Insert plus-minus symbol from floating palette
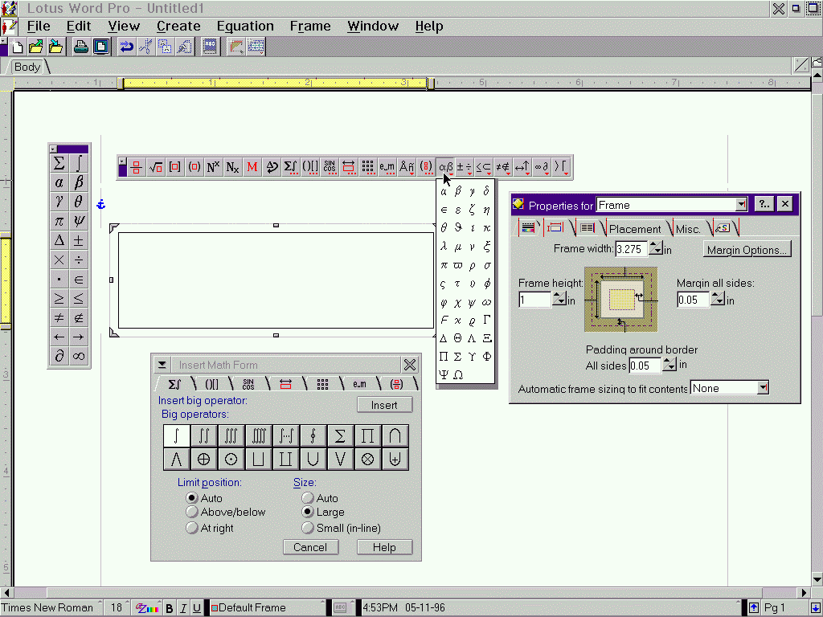823x617 pixels. tap(79, 240)
